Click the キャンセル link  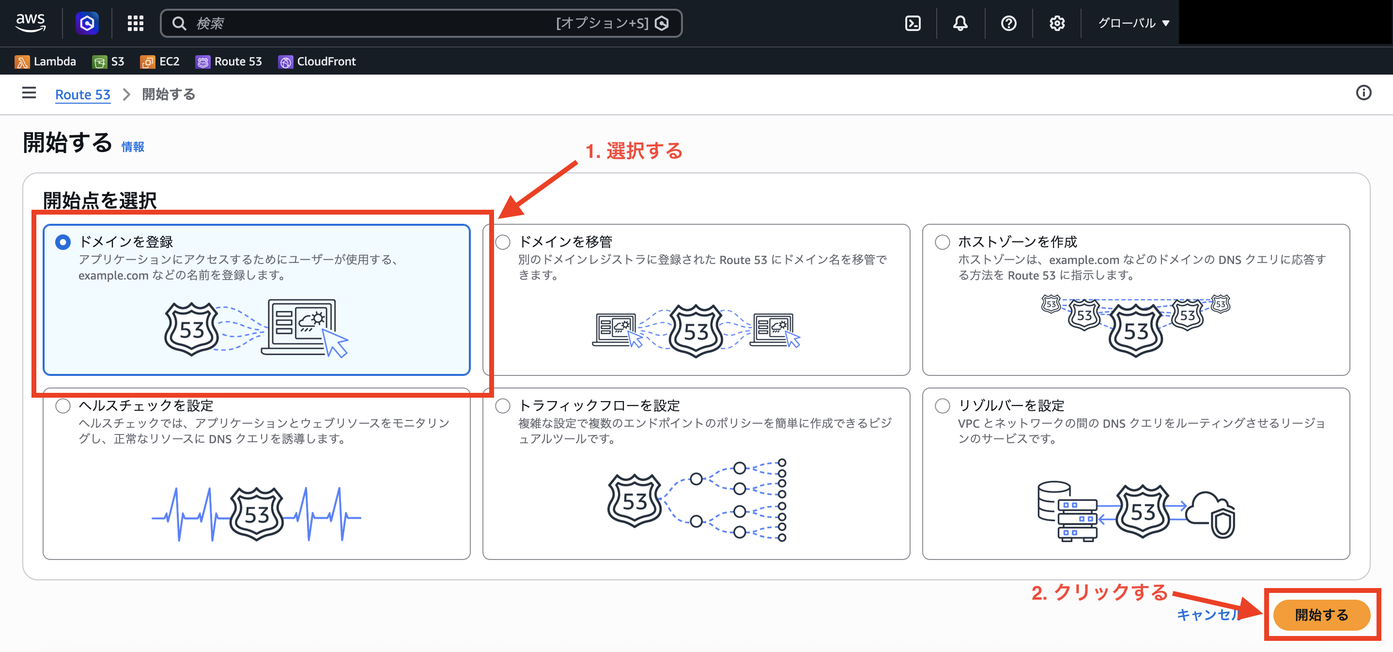pyautogui.click(x=1208, y=615)
